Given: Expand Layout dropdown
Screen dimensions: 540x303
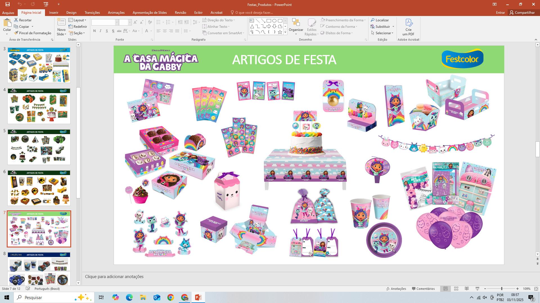Looking at the screenshot, I should point(78,20).
